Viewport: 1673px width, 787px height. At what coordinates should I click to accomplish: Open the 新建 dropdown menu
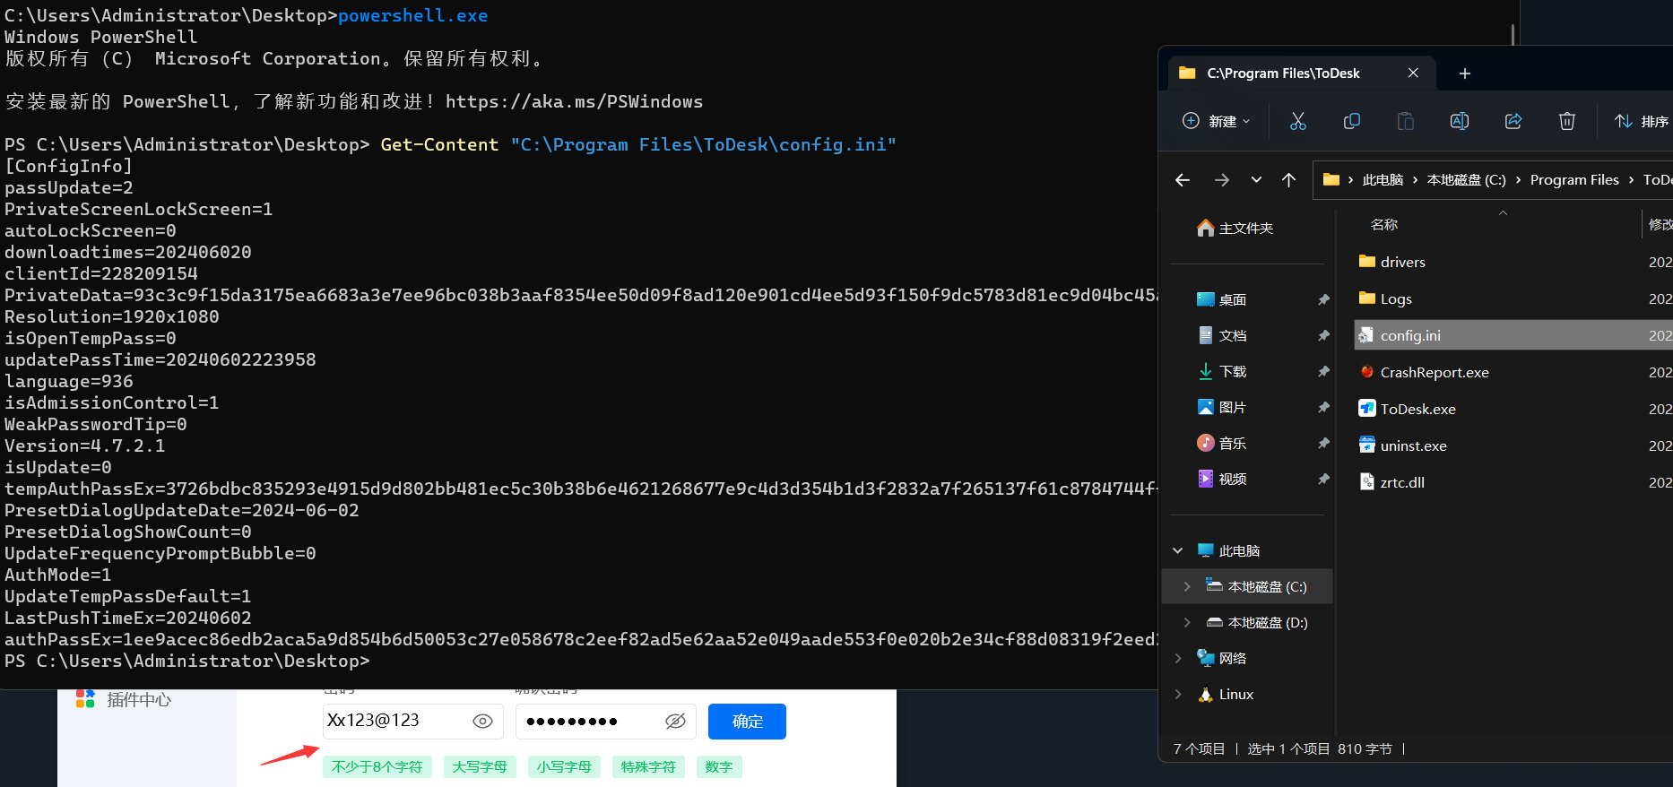[1216, 121]
